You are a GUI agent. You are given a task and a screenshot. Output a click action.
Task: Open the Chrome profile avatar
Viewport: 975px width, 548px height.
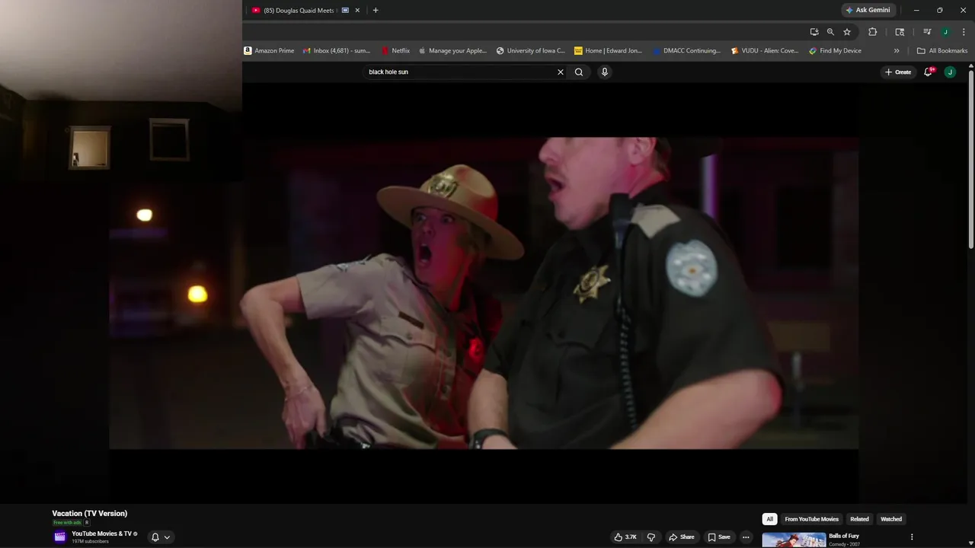pyautogui.click(x=945, y=32)
